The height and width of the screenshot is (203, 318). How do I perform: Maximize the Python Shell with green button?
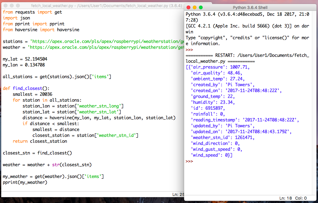201,7
